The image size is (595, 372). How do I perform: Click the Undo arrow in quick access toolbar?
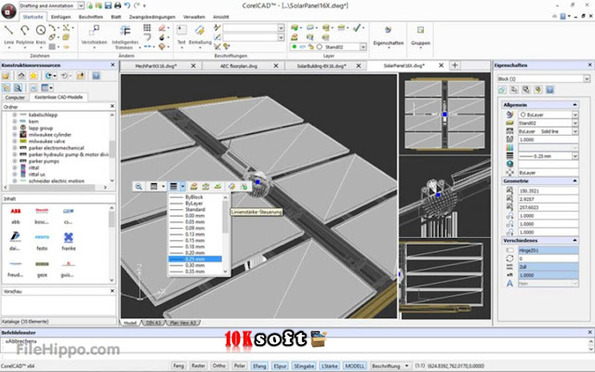point(127,6)
